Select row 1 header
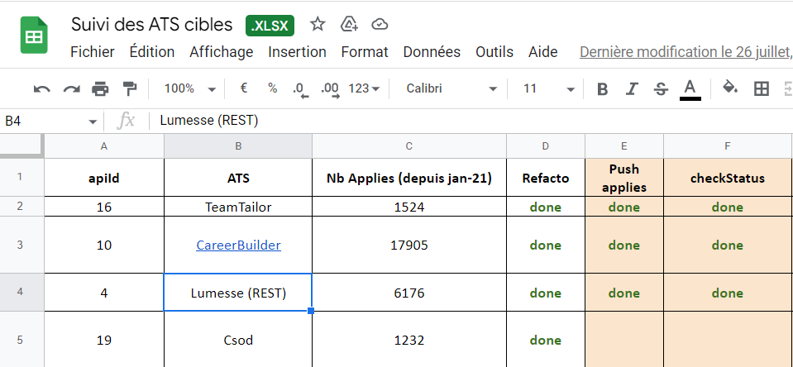Screen dimensions: 793x367 coord(21,178)
